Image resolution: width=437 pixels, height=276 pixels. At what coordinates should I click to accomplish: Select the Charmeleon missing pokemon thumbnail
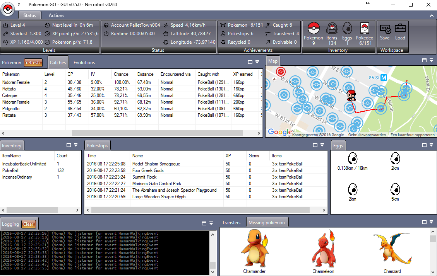click(323, 251)
